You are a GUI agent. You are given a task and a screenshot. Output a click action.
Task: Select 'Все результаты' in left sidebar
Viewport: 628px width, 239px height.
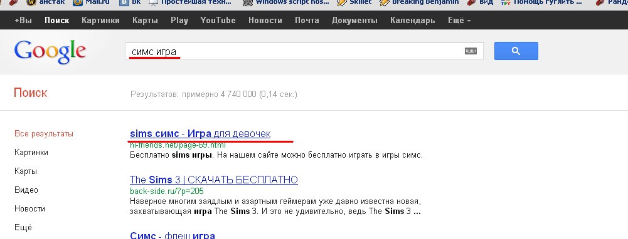[44, 134]
